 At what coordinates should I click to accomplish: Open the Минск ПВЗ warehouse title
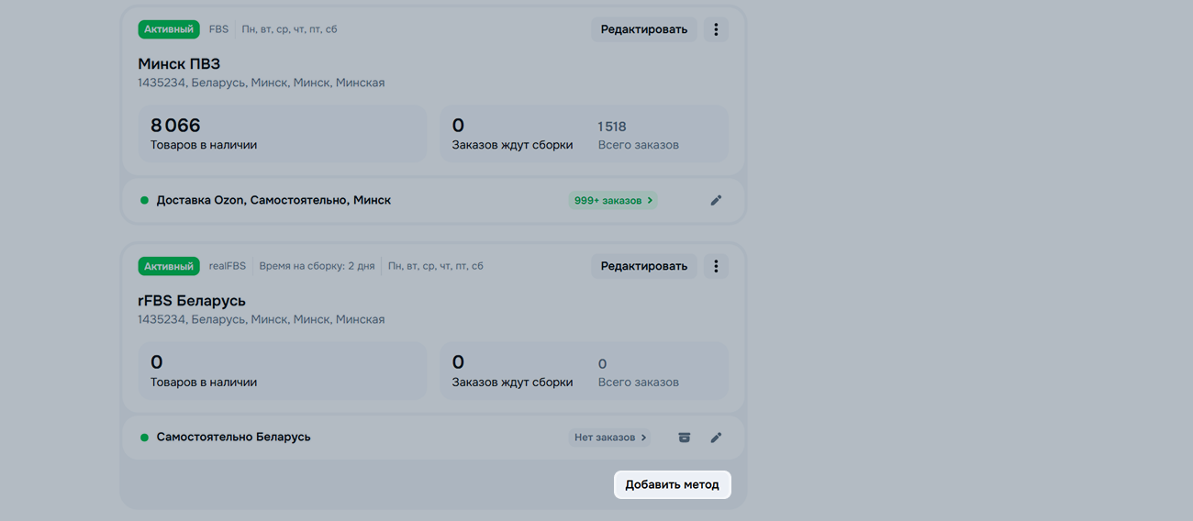179,64
